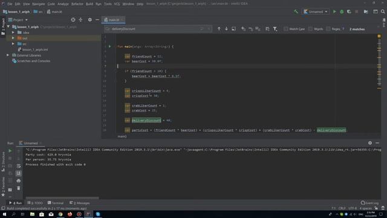Click the 4: Run tool window button
Image resolution: width=387 pixels, height=218 pixels.
tap(16, 203)
